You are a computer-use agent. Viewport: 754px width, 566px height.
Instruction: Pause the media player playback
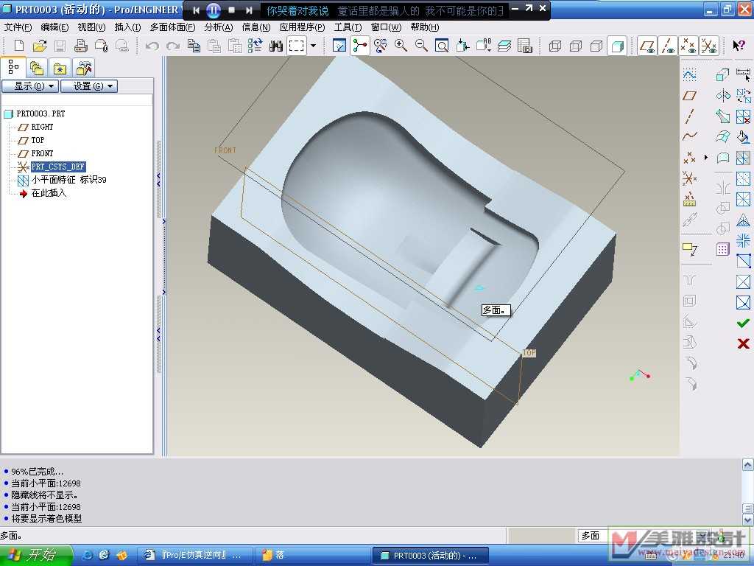click(214, 10)
